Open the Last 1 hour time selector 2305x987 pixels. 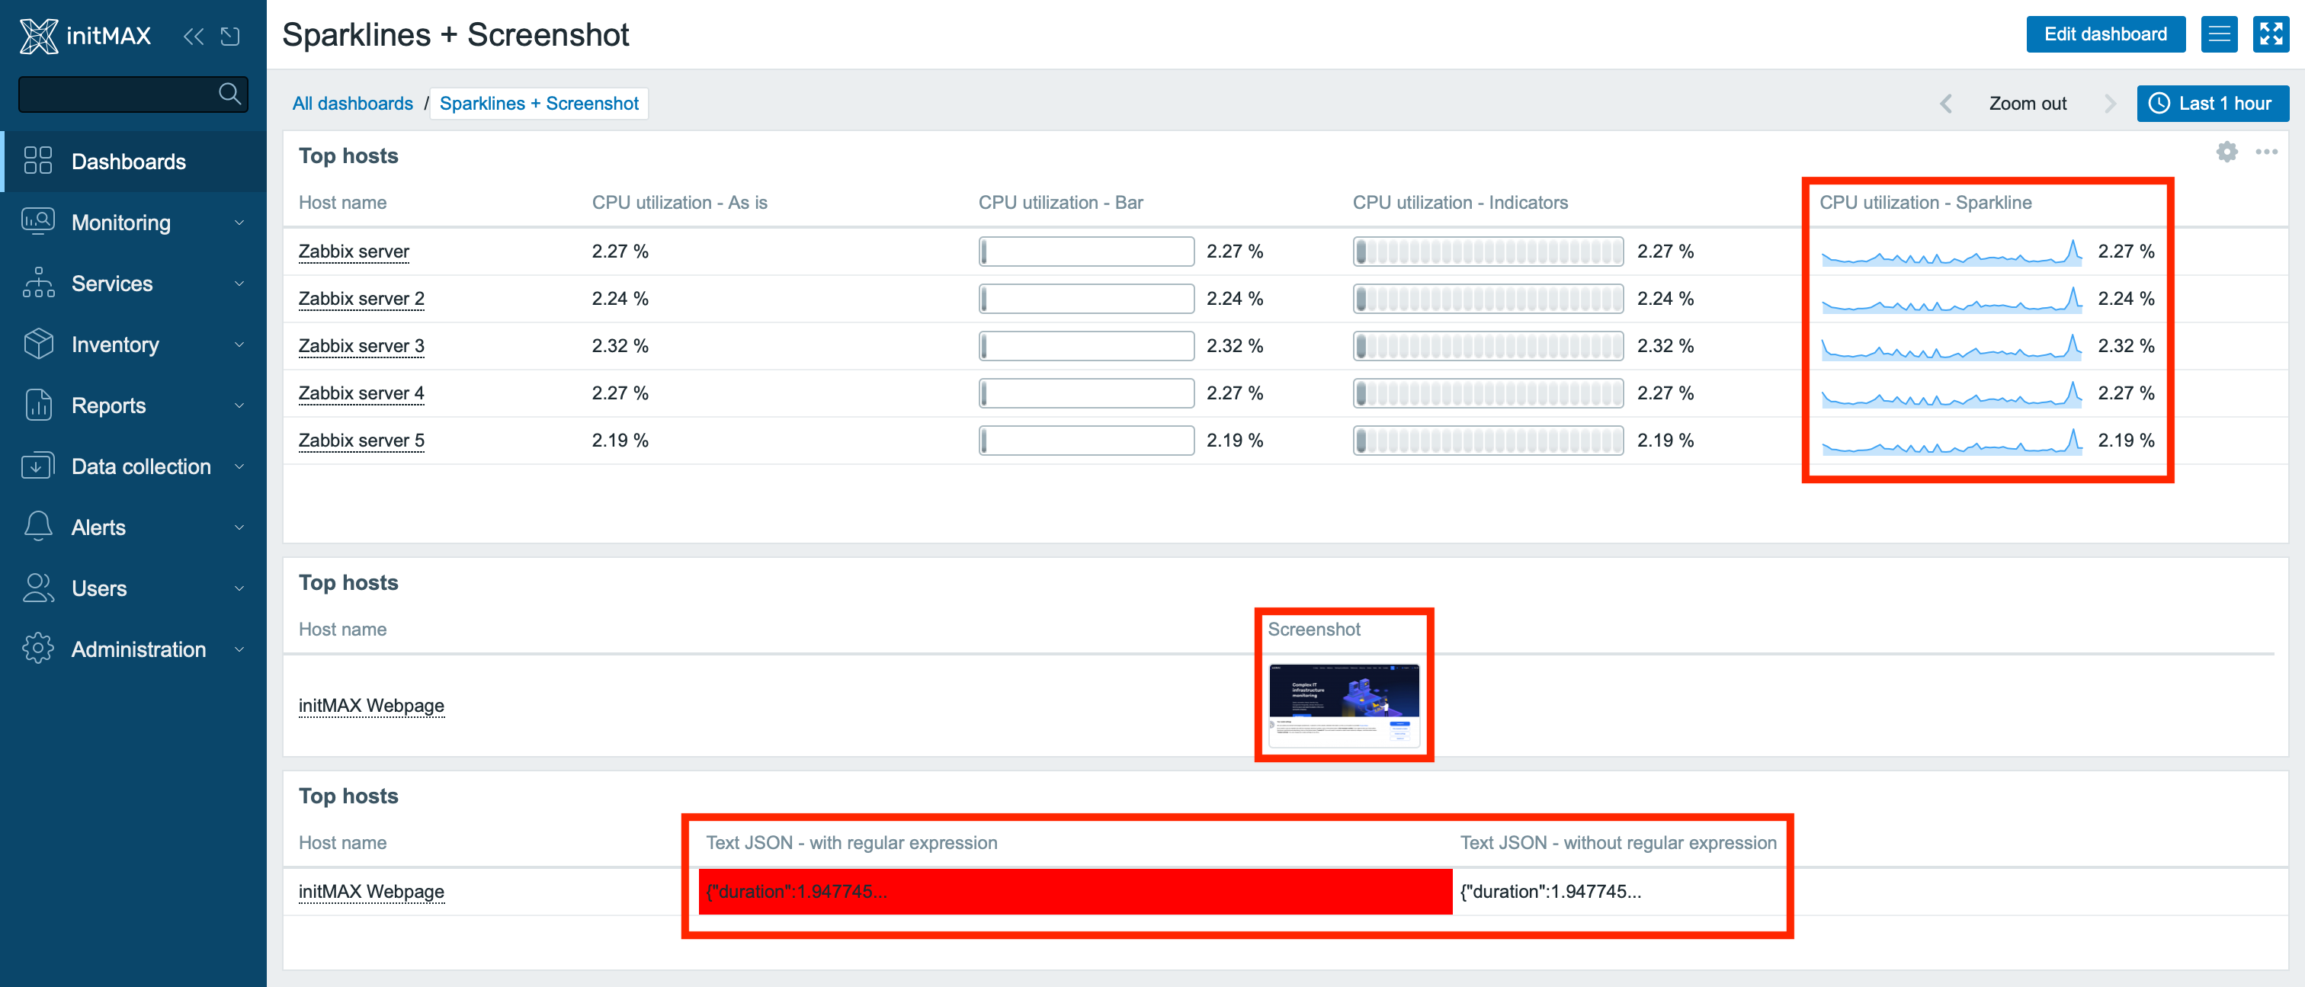pos(2212,104)
